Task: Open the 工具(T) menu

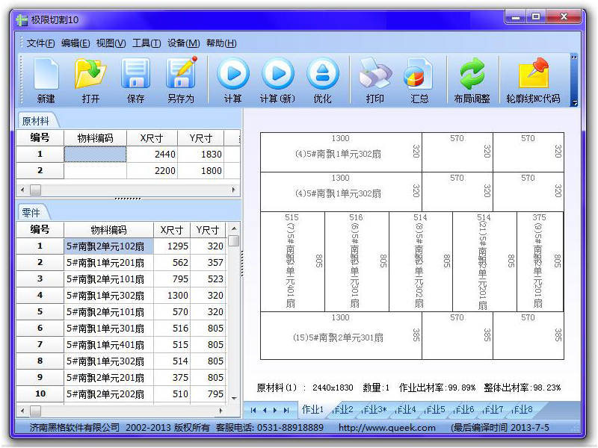Action: coord(147,43)
